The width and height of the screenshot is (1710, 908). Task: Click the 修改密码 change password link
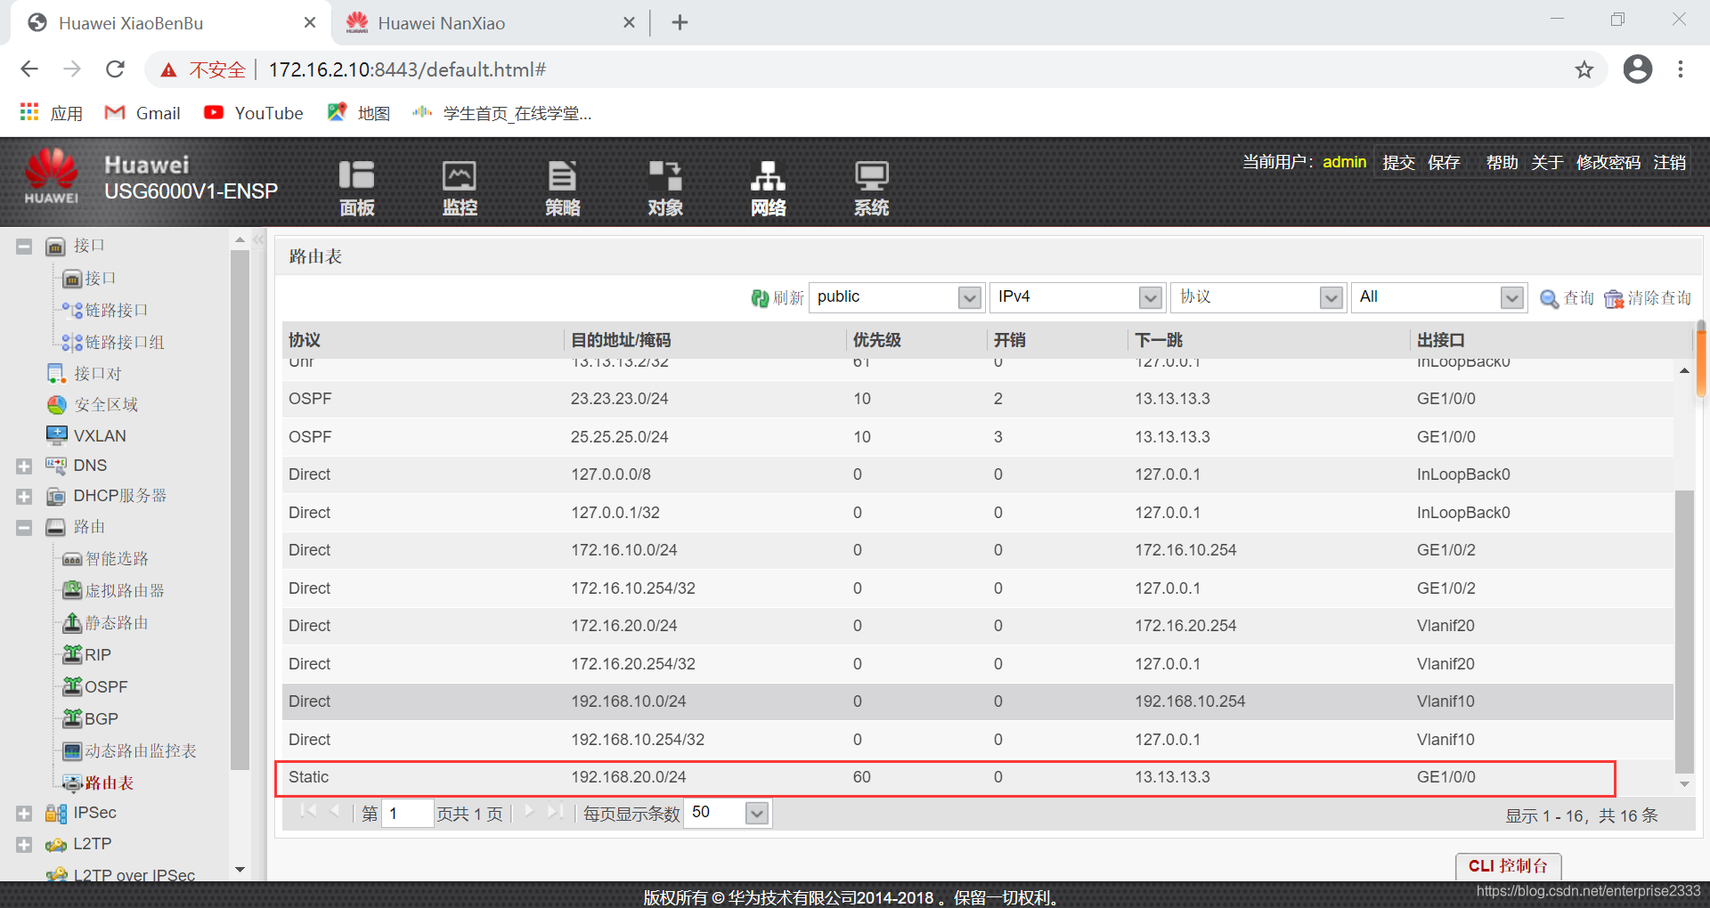pos(1608,162)
